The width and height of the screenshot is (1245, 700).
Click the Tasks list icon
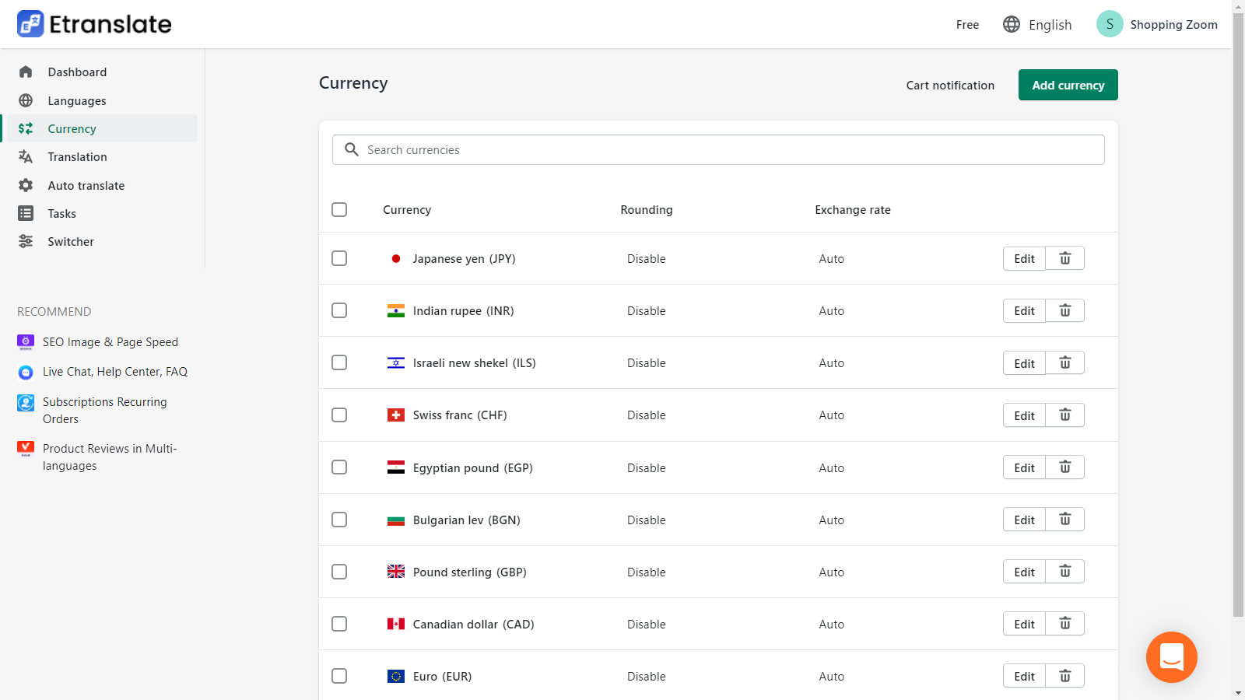click(26, 213)
